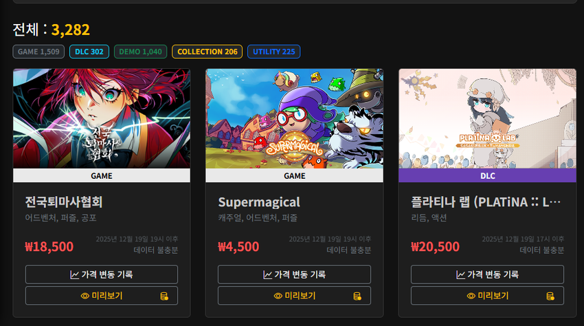Screen dimensions: 584x326
Task: Open 플라티나 랩 가격 변동 기록 button
Action: pyautogui.click(x=487, y=274)
